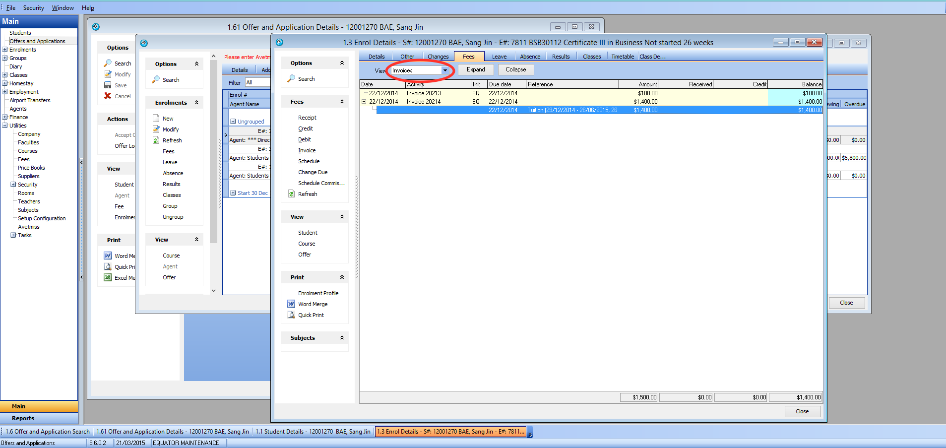Collapse the Invoice 20214 tree row

coord(364,102)
